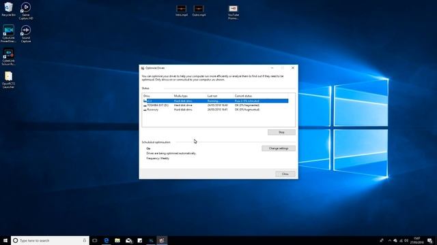Select the TOSHIBA EXT (D:) drive row
This screenshot has height=245, width=437.
(x=215, y=105)
